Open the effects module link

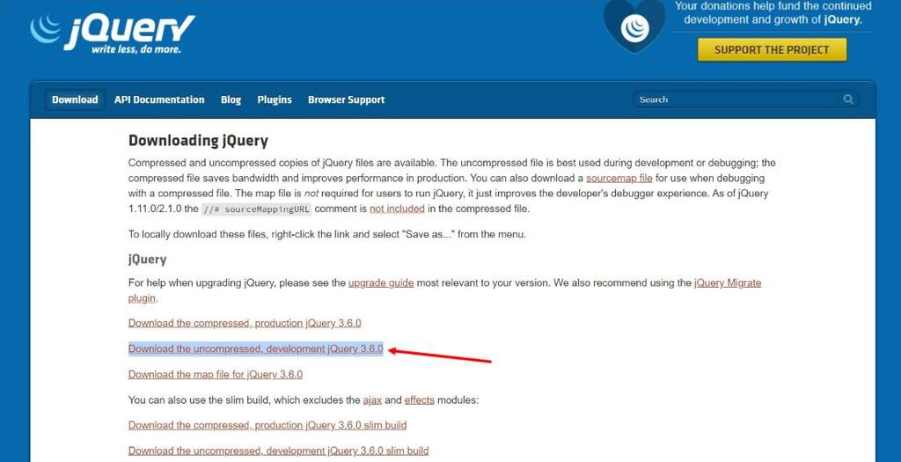(420, 400)
